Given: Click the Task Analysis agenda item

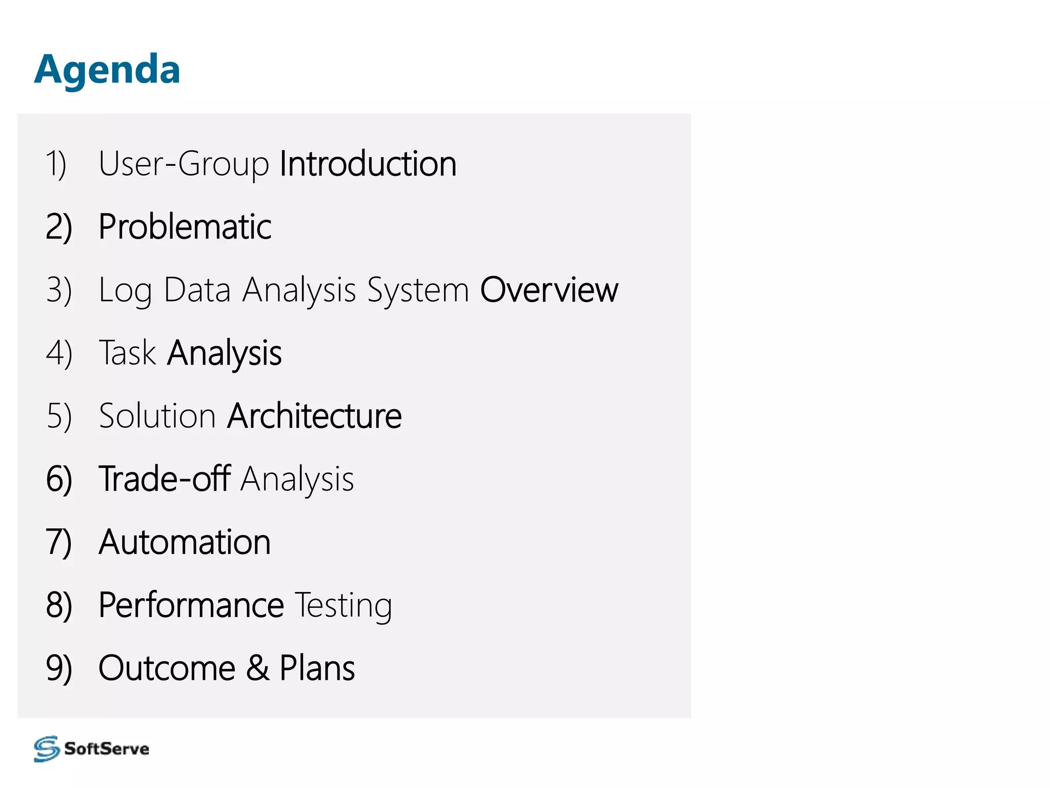Looking at the screenshot, I should pyautogui.click(x=190, y=353).
